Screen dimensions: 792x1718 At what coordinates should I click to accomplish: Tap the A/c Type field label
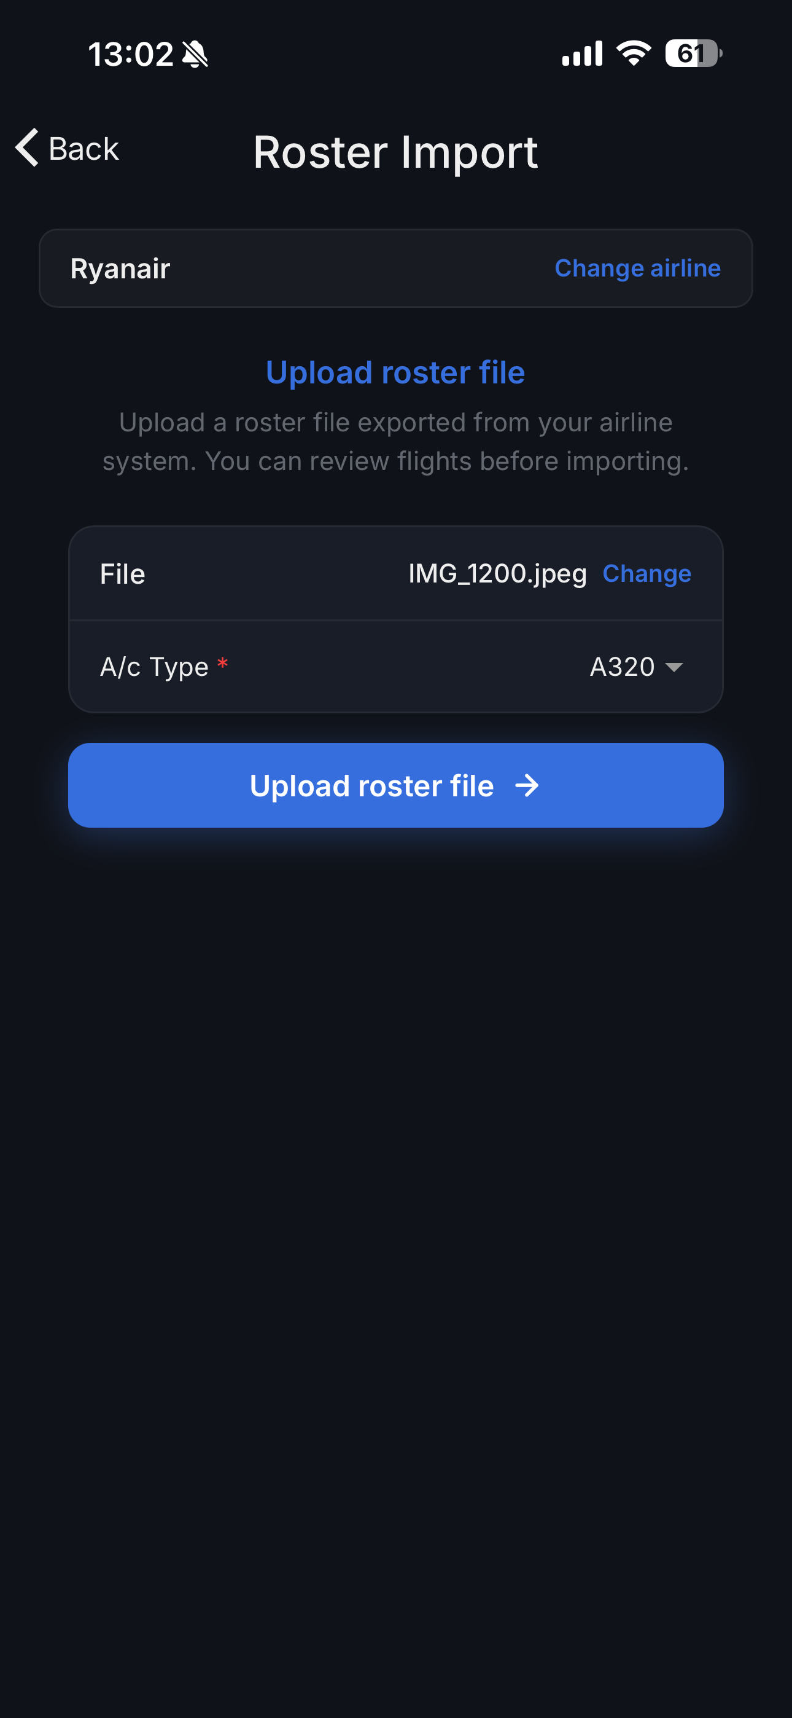(x=154, y=667)
